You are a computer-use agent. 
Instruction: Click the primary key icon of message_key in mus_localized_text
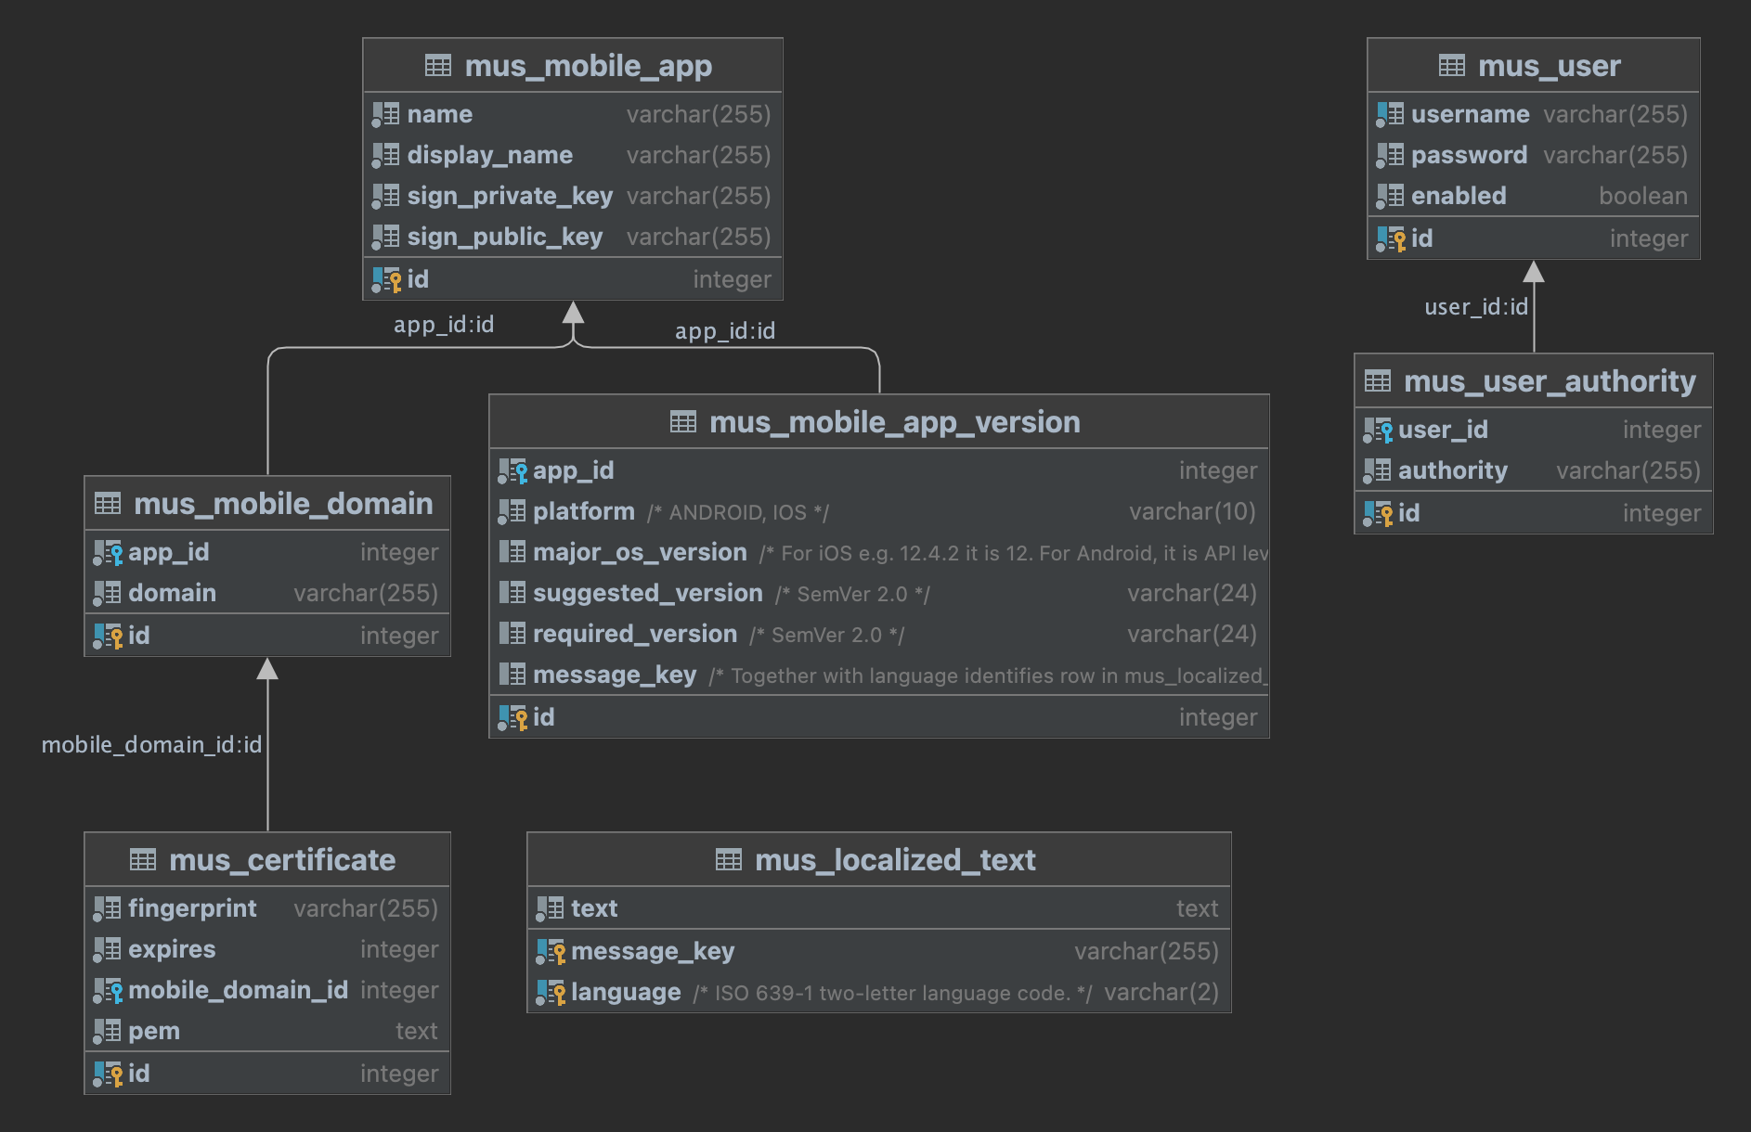[x=551, y=950]
